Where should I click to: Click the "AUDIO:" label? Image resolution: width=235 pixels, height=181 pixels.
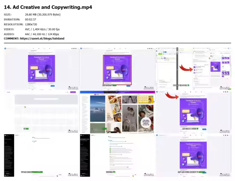pos(9,34)
